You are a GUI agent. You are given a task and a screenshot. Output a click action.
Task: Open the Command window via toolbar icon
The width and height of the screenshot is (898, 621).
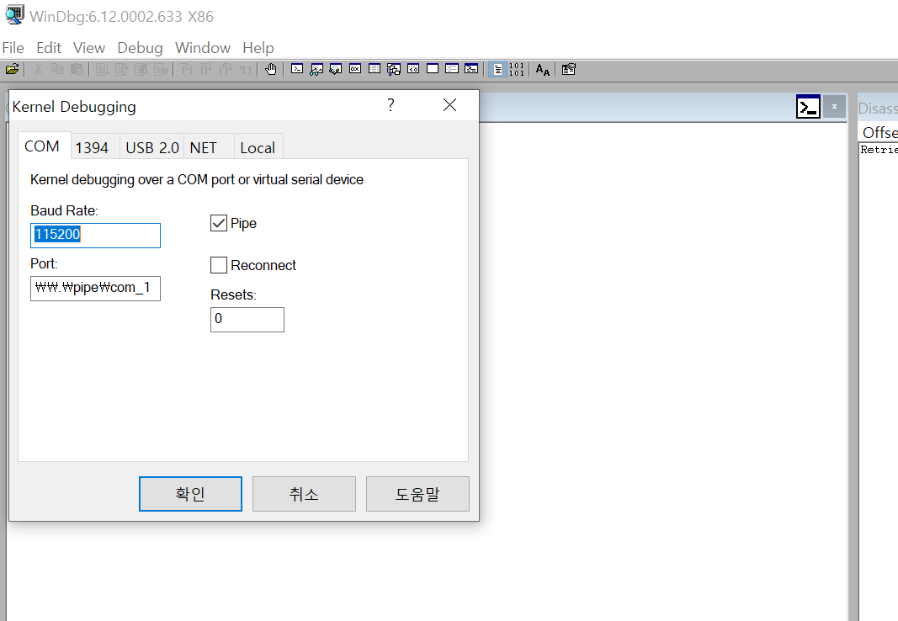[x=296, y=69]
